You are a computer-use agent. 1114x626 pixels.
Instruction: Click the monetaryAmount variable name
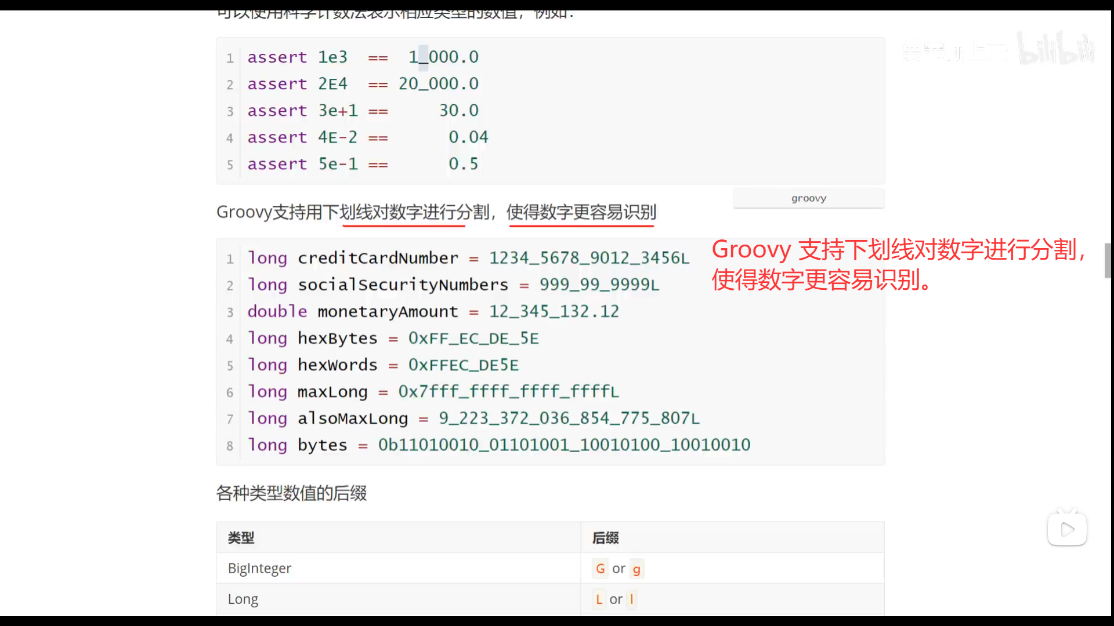click(388, 312)
